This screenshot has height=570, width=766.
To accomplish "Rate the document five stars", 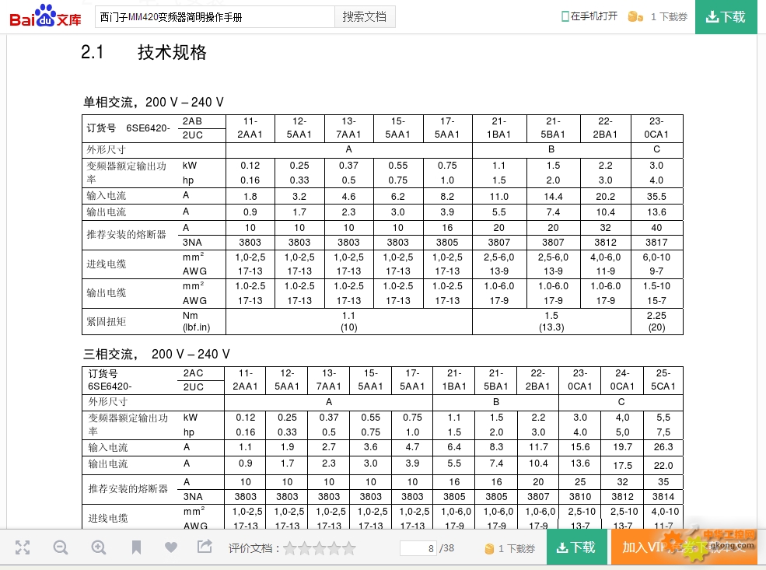I will click(x=349, y=548).
